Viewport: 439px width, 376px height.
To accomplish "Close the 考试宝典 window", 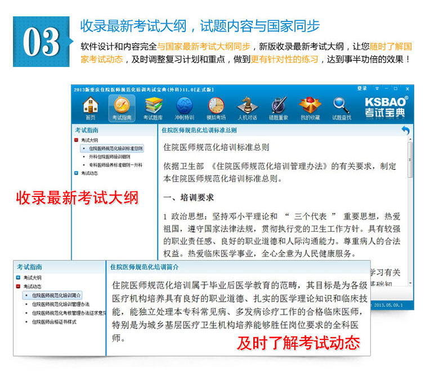I will click(407, 89).
